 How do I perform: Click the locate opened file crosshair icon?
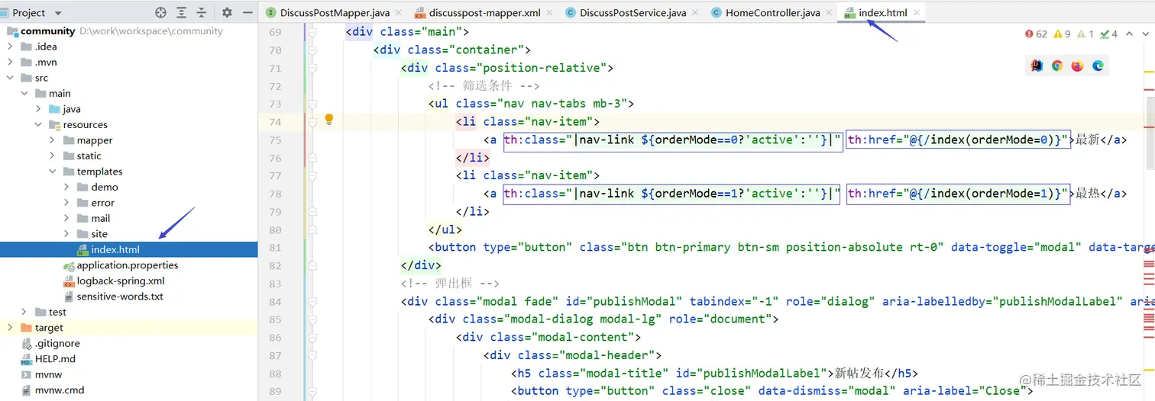pyautogui.click(x=160, y=12)
